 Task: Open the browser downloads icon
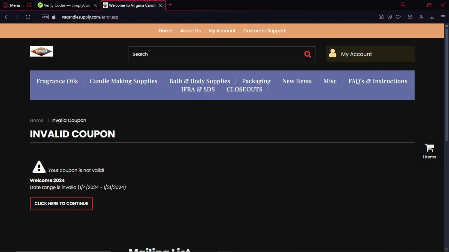(432, 17)
